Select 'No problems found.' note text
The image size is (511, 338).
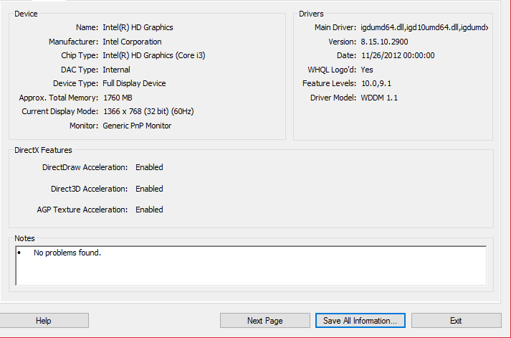pyautogui.click(x=67, y=253)
